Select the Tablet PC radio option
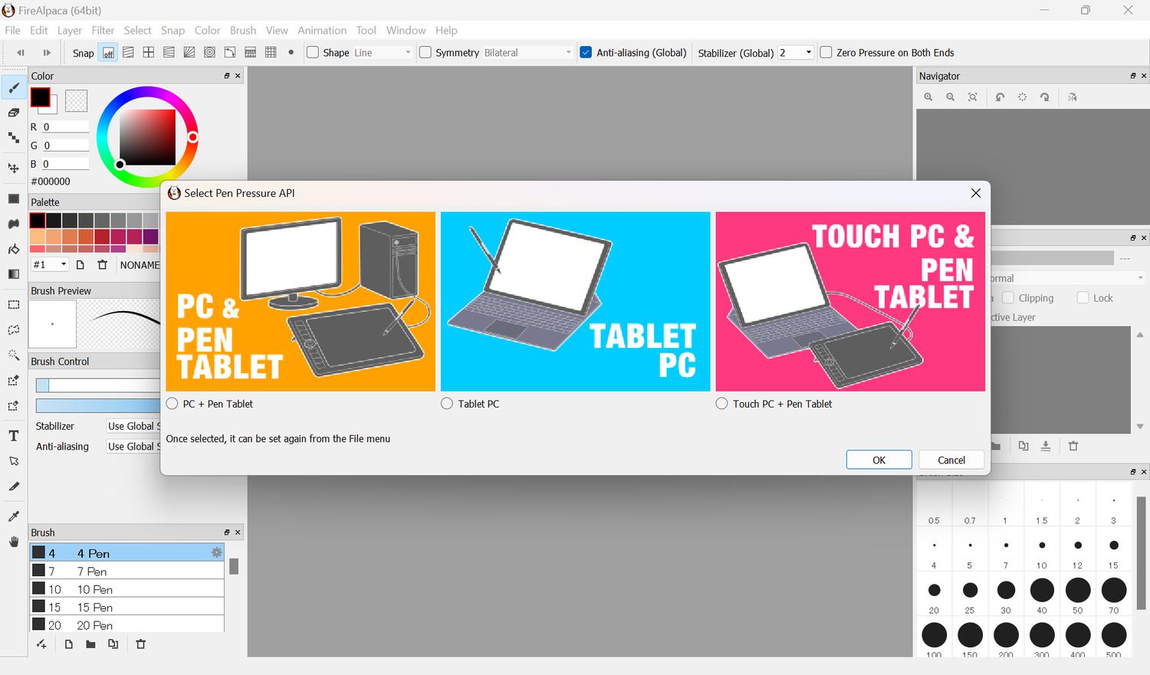The image size is (1150, 675). pyautogui.click(x=447, y=404)
